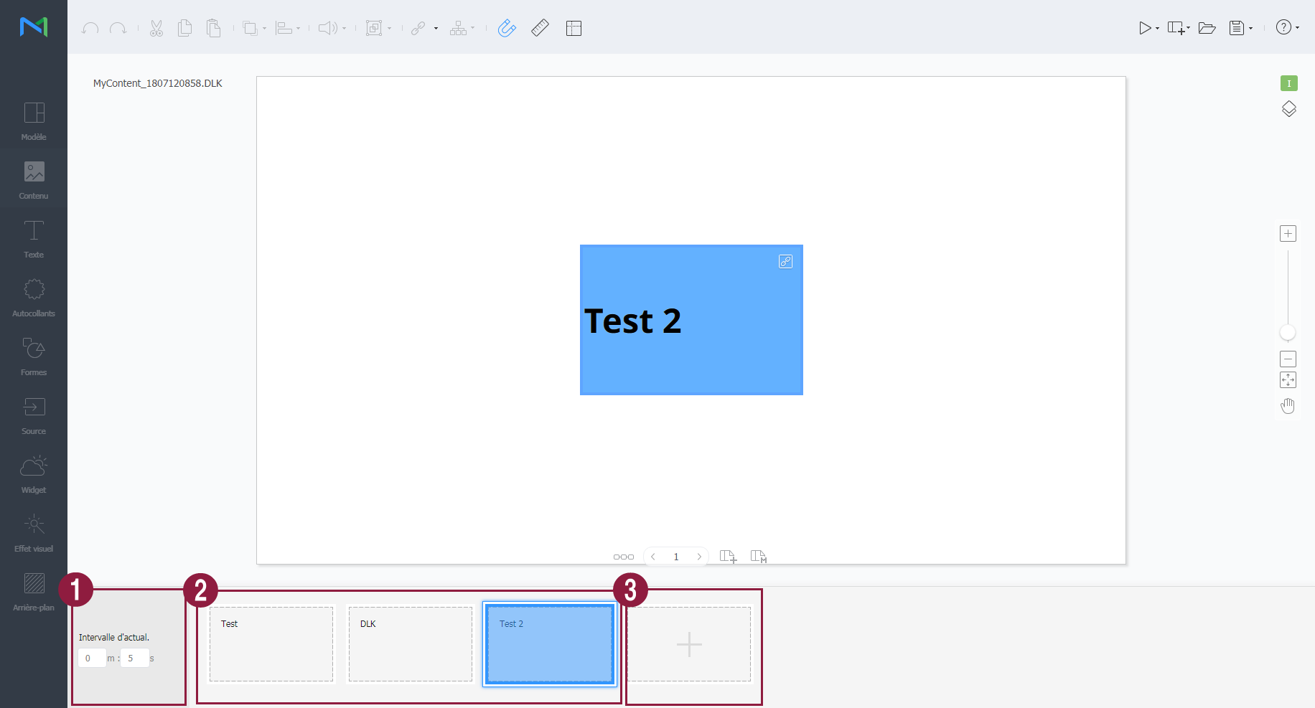This screenshot has width=1315, height=708.
Task: Click the zoom out minus button
Action: tap(1288, 359)
